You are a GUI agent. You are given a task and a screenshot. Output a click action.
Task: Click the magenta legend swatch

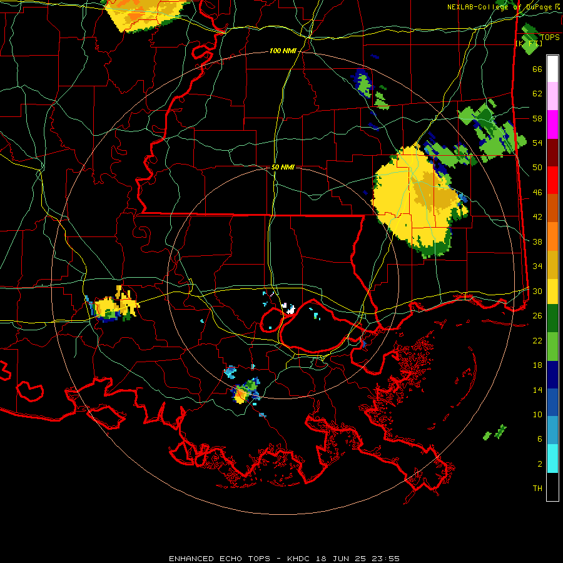point(552,124)
